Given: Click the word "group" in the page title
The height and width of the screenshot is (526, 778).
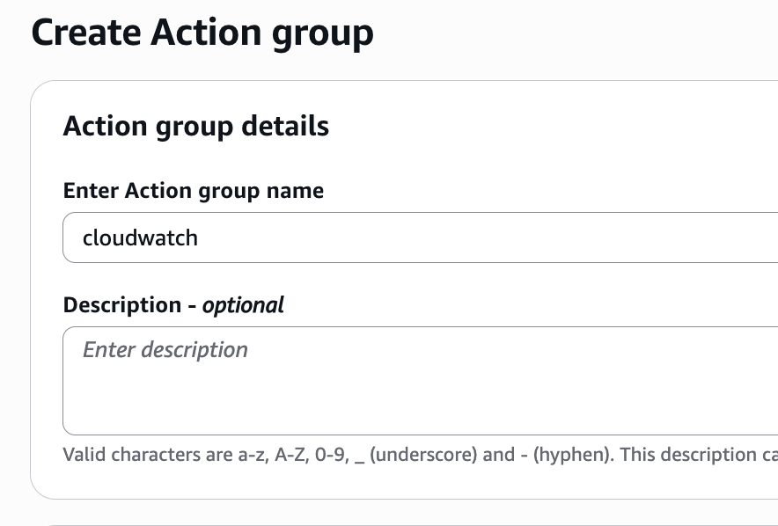Looking at the screenshot, I should tap(322, 33).
